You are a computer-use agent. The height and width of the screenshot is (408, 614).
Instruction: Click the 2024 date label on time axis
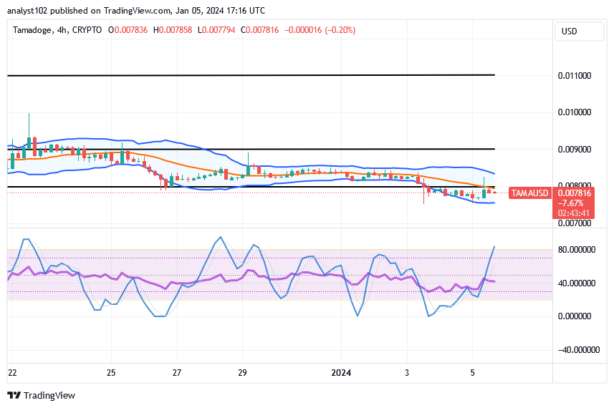[341, 373]
